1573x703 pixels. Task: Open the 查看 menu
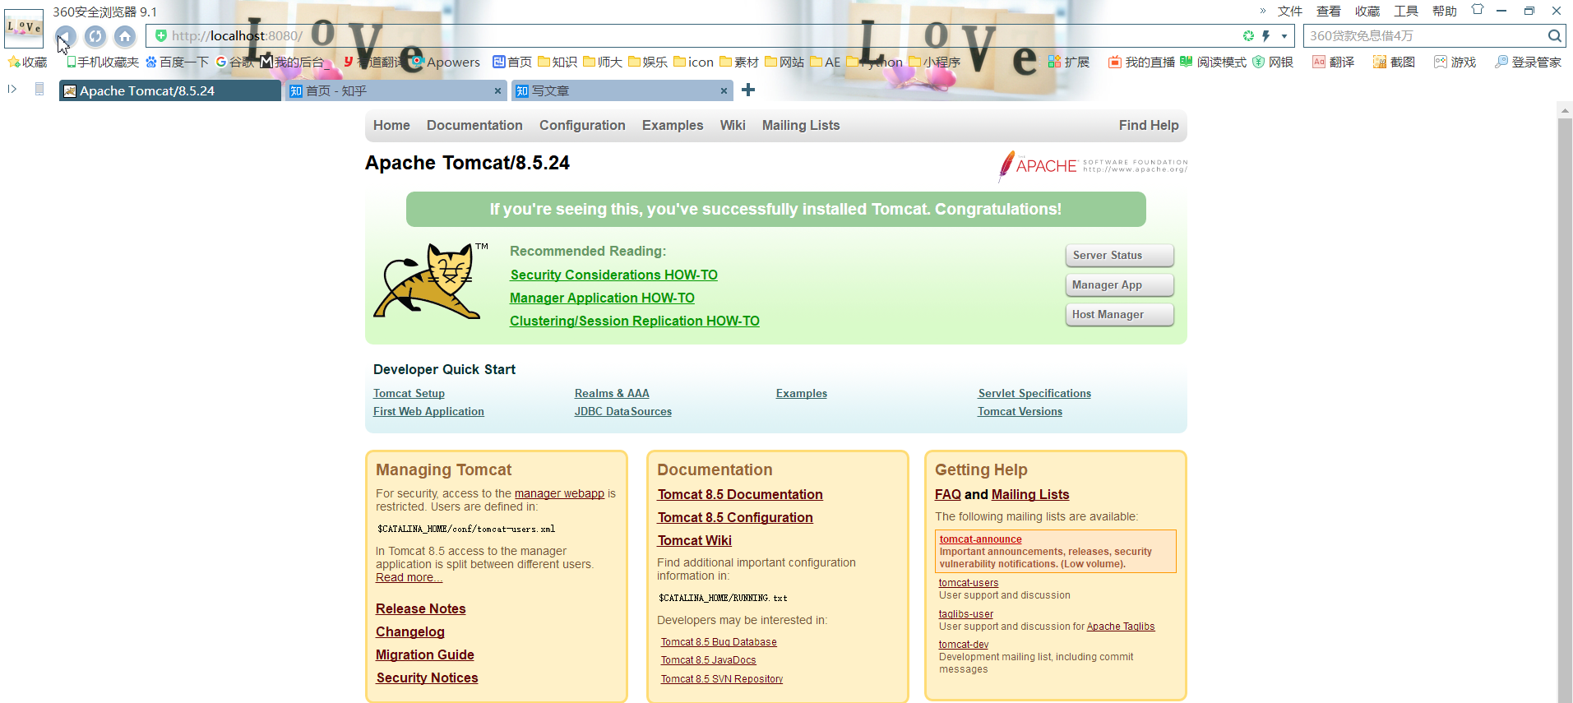tap(1329, 12)
